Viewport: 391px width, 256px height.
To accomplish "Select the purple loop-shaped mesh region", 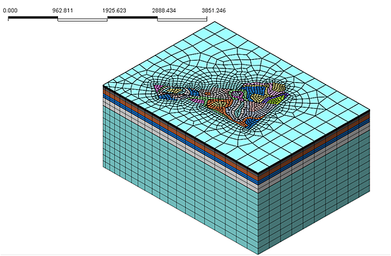I will coord(237,94).
